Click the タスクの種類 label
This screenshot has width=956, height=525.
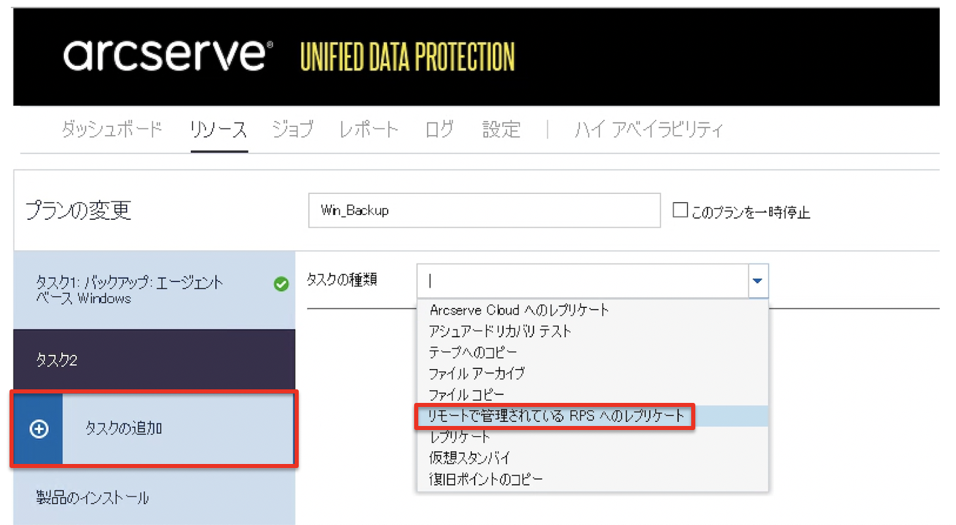(x=342, y=279)
